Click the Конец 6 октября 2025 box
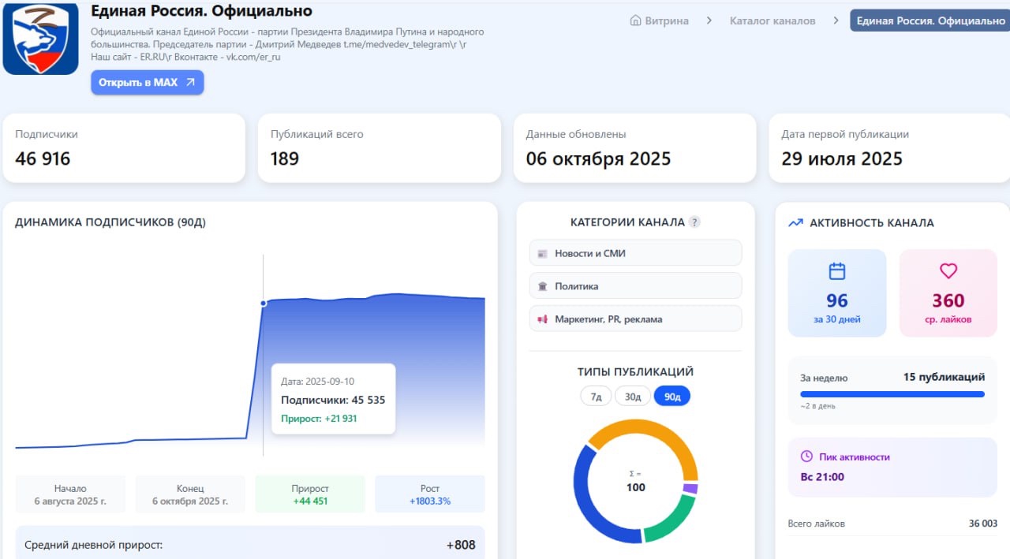 coord(190,494)
